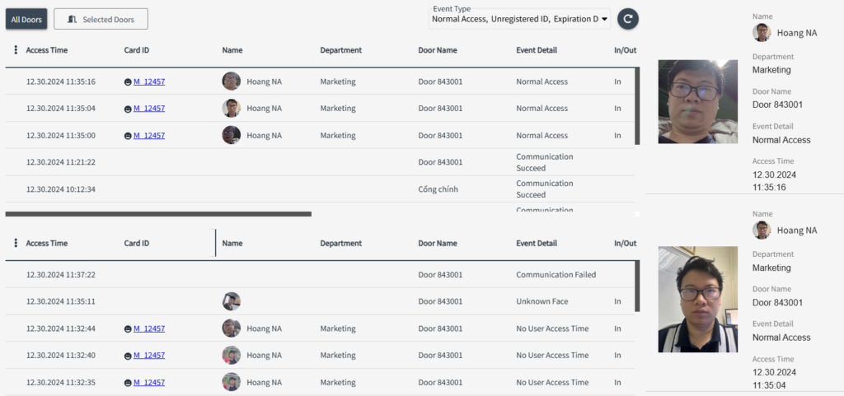
Task: Open column options menu in upper table
Action: [x=16, y=50]
